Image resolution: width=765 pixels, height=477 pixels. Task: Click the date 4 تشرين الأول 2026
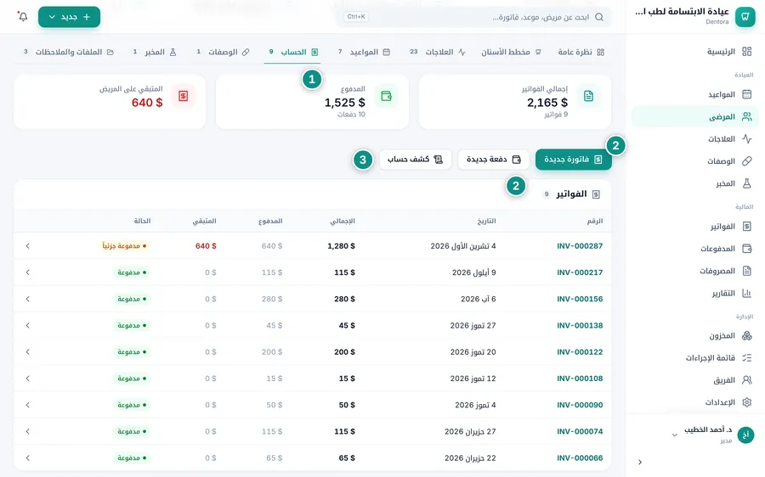tap(463, 246)
